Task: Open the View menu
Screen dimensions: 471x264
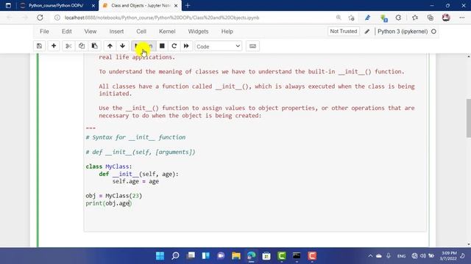Action: [x=91, y=32]
